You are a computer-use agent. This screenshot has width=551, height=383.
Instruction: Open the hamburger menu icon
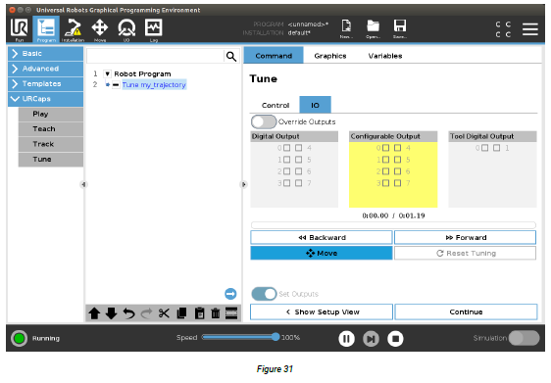[x=529, y=29]
